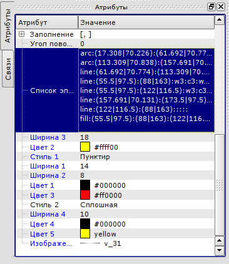Image resolution: width=229 pixels, height=264 pixels.
Task: Click the Цвет 4 black color swatch
Action: click(85, 223)
